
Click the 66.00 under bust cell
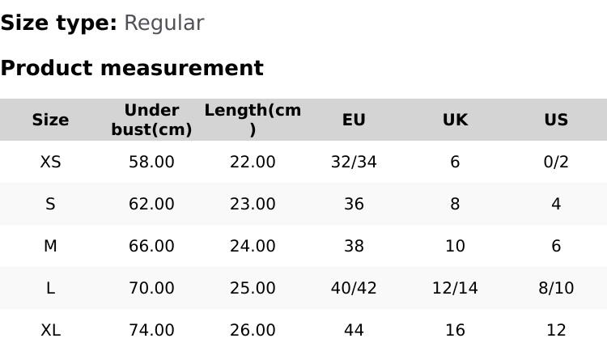[x=151, y=246]
